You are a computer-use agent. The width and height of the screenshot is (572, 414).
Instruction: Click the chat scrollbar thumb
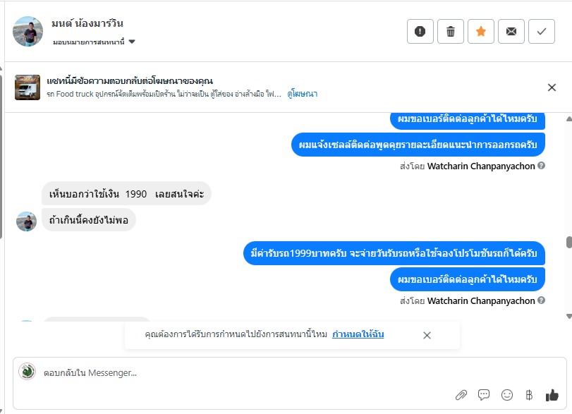(x=568, y=242)
